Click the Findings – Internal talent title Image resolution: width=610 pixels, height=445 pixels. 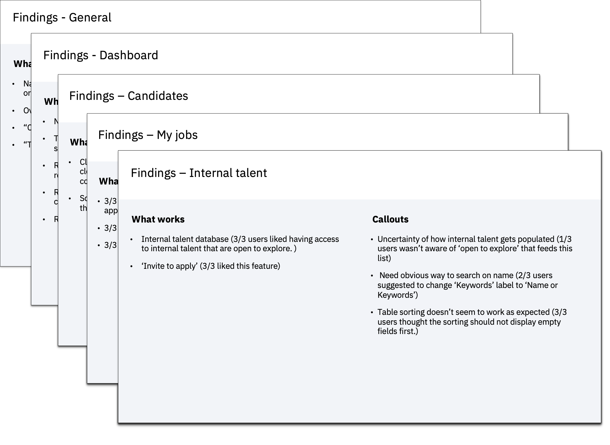coord(199,173)
